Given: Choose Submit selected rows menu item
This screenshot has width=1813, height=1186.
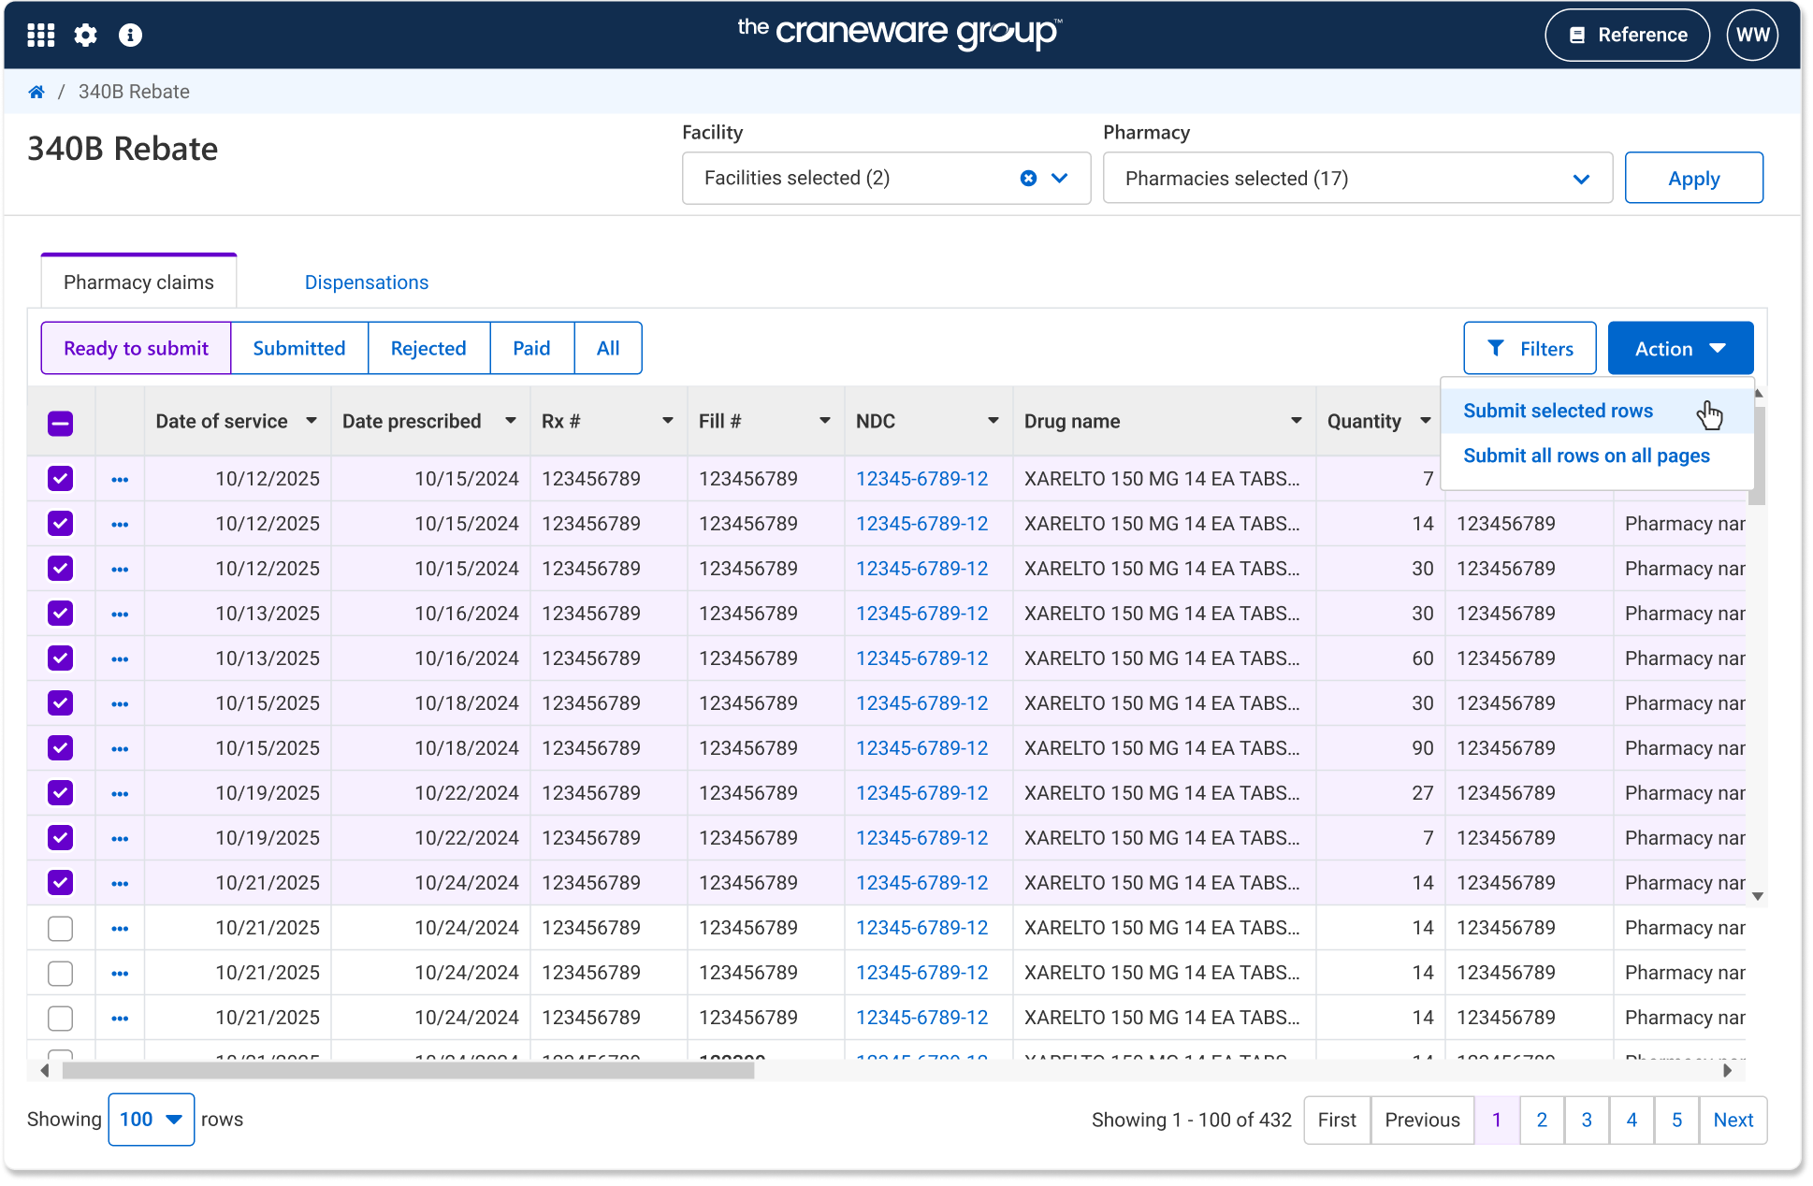Looking at the screenshot, I should [1558, 411].
